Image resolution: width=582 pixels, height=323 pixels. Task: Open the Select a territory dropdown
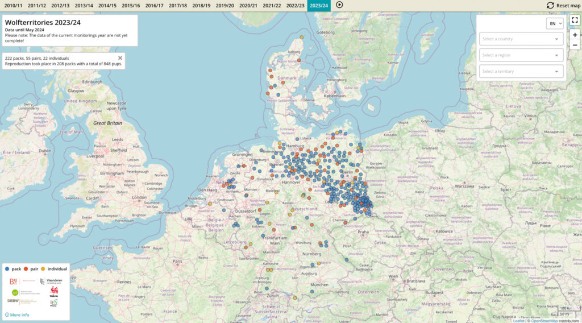pyautogui.click(x=521, y=71)
